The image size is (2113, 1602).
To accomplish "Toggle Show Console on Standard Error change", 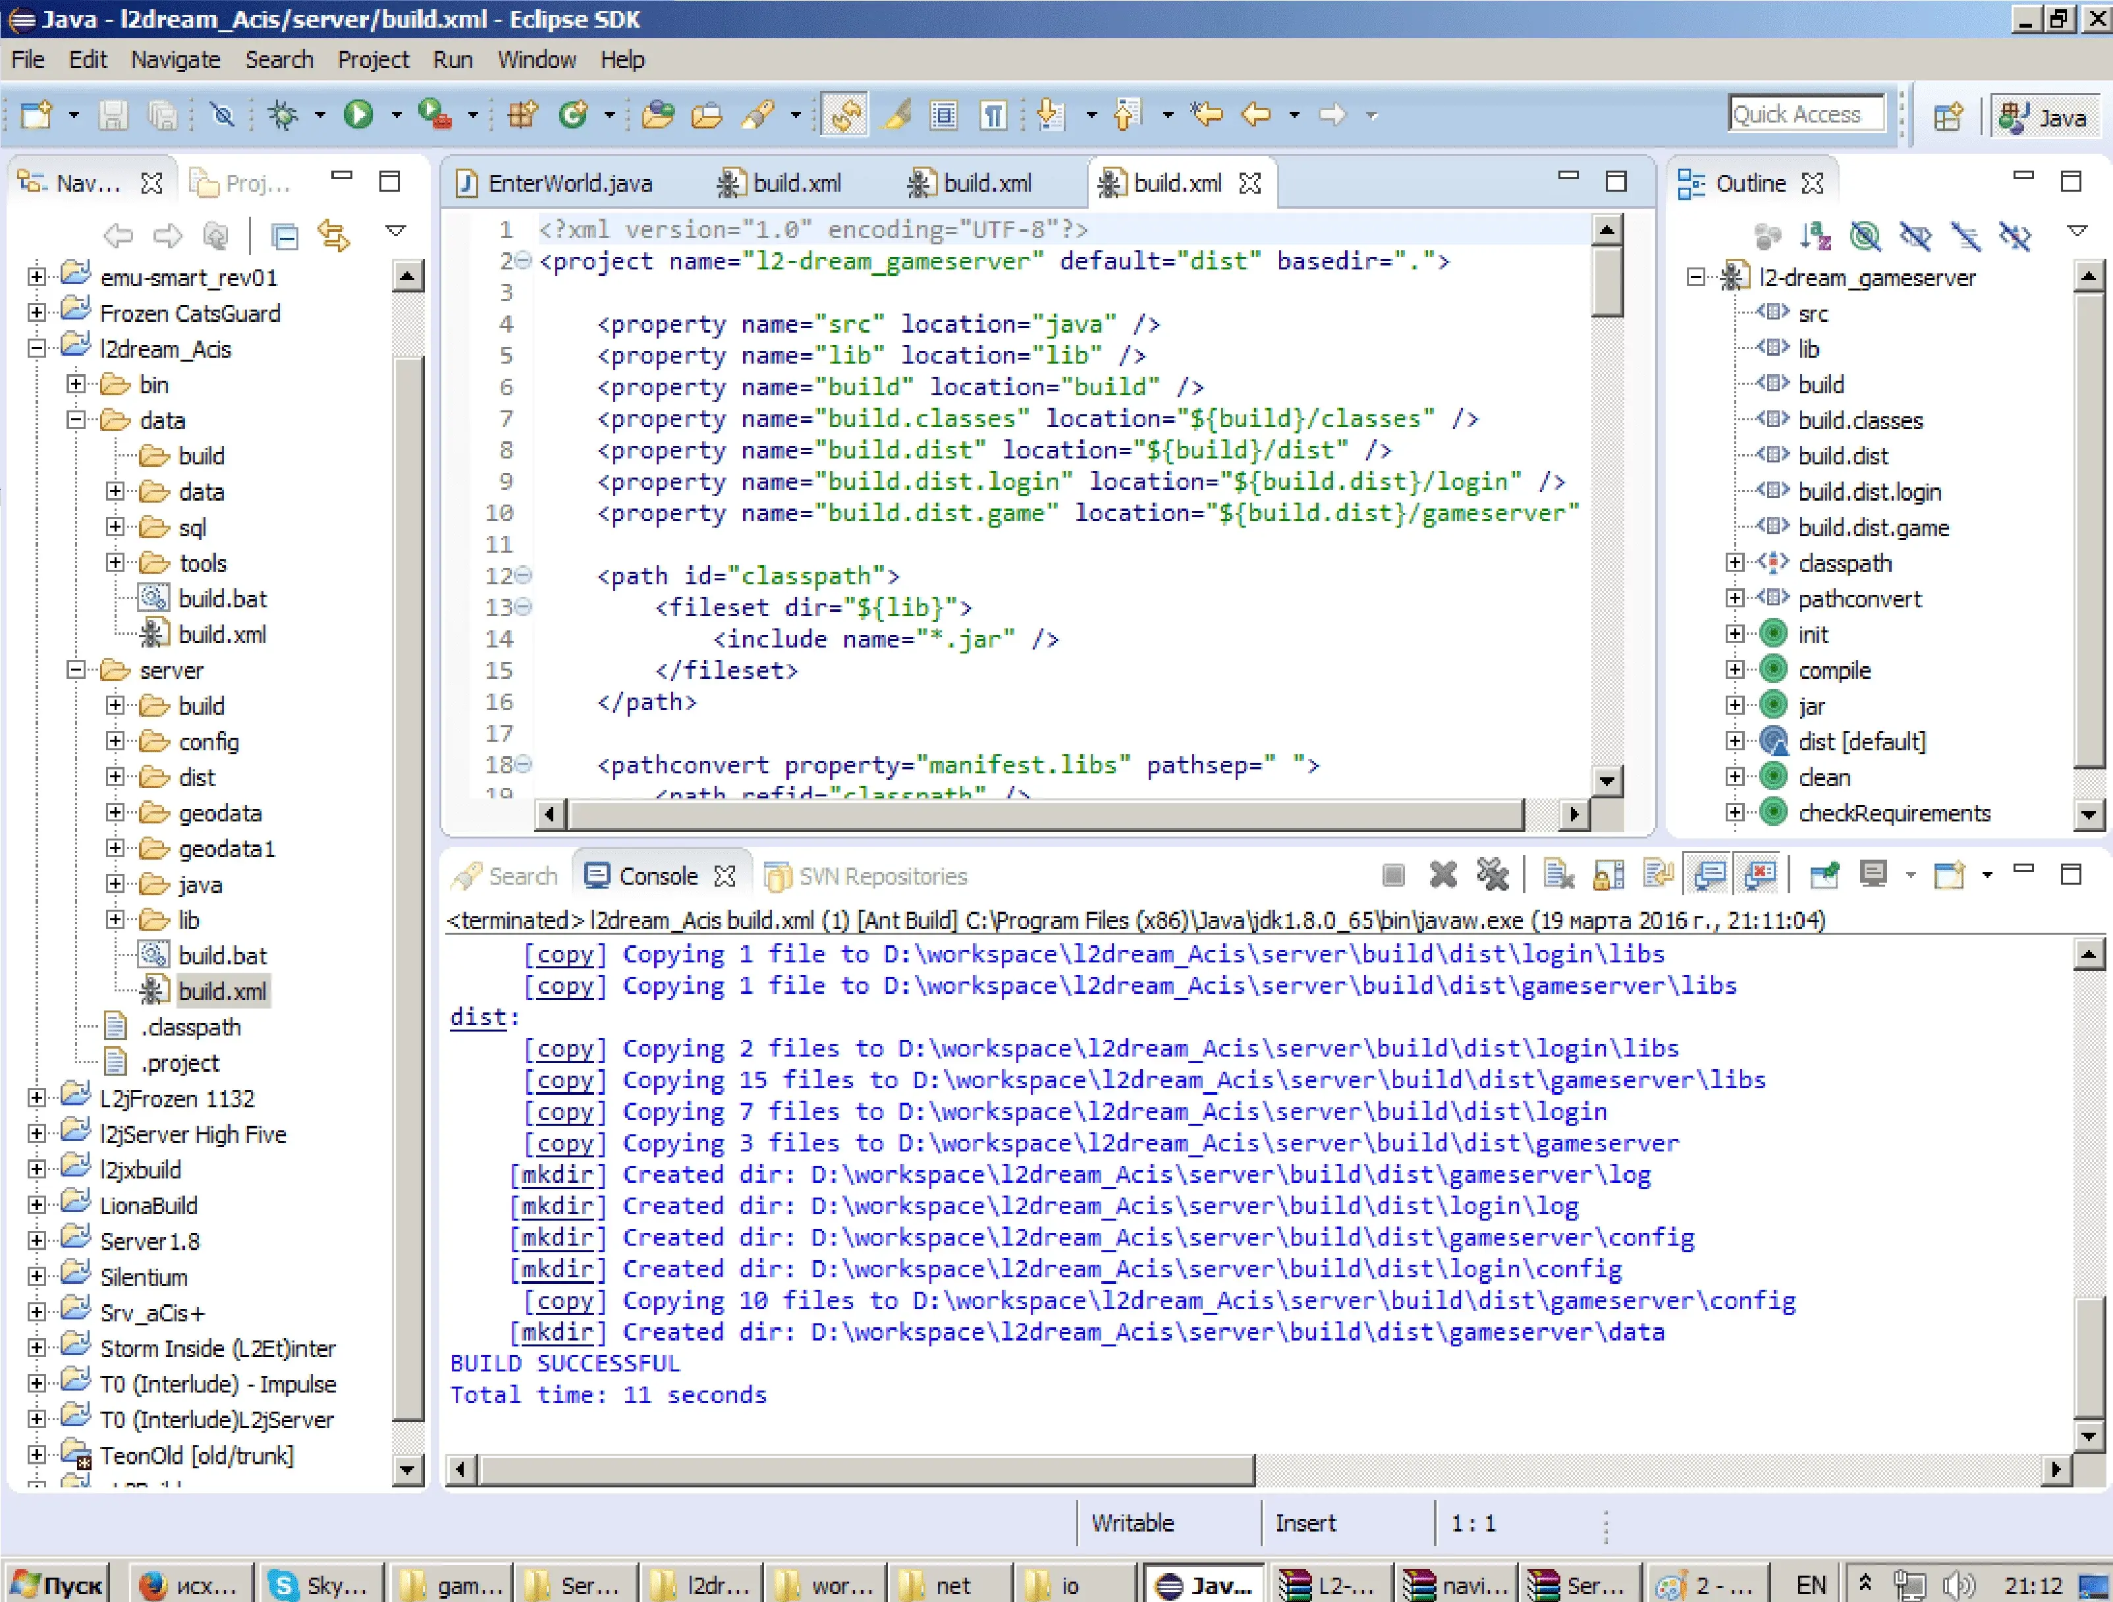I will 1759,874.
